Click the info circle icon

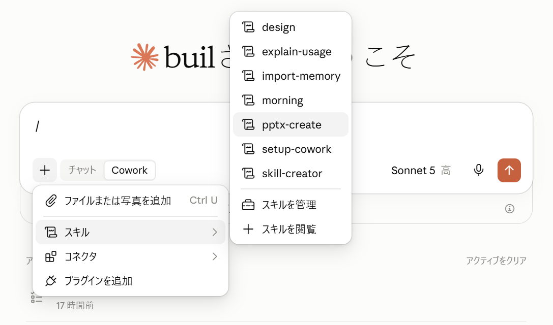tap(510, 209)
